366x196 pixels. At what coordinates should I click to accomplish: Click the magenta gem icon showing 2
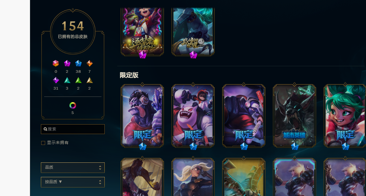click(x=67, y=64)
